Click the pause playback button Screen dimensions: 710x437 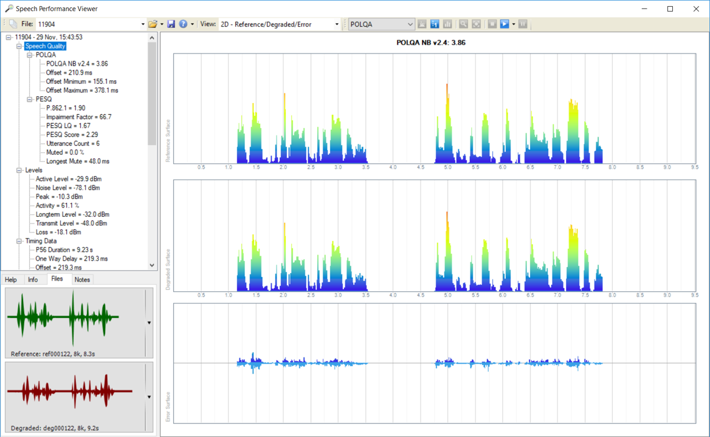pos(523,24)
